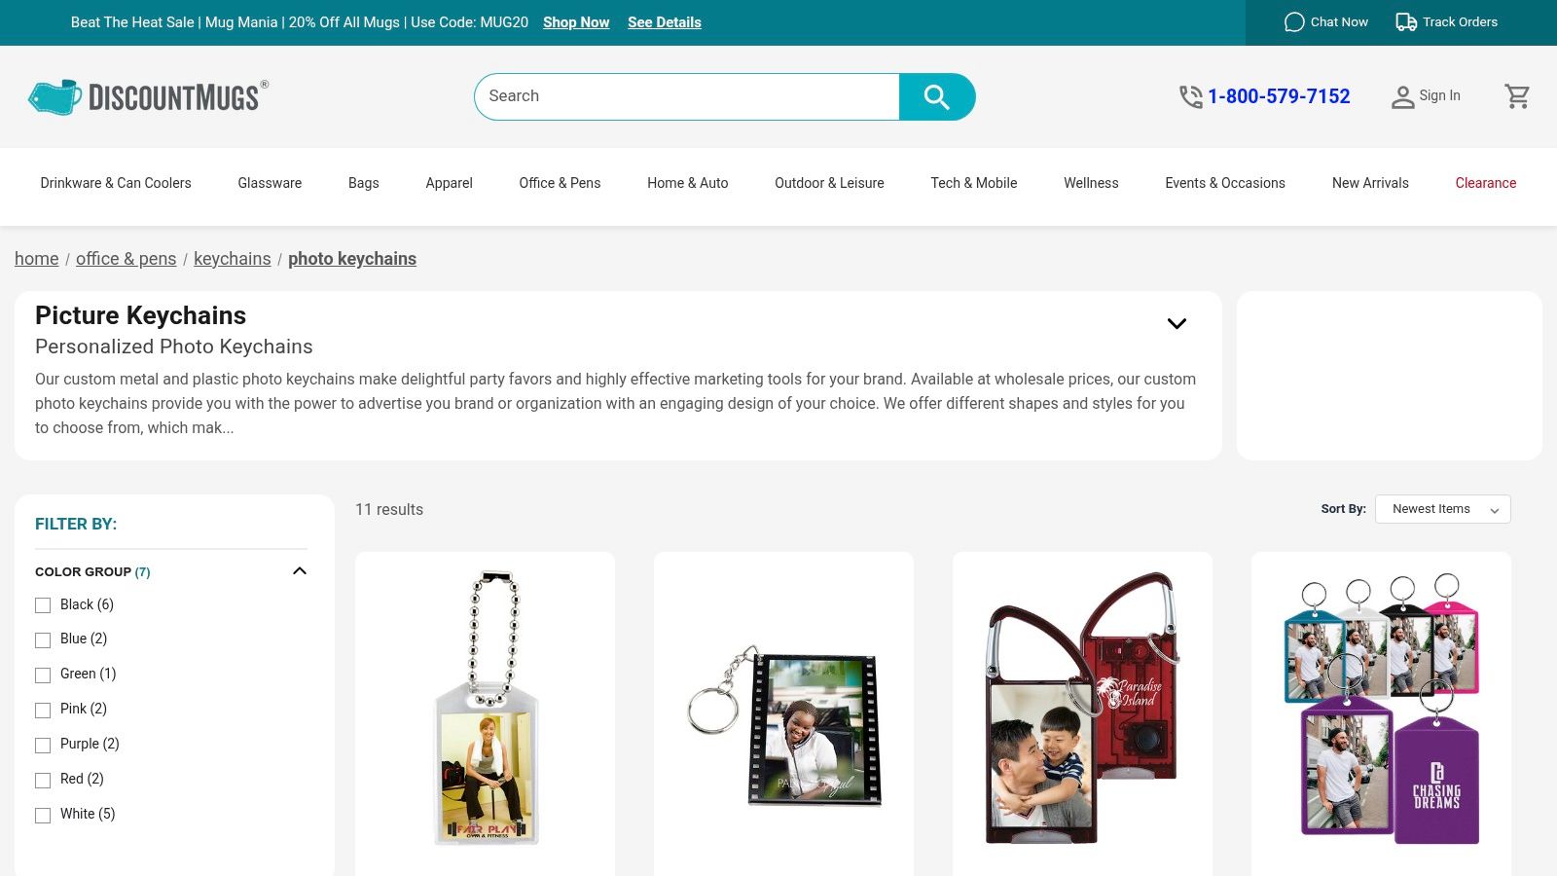Open the film strip photo keychain thumbnail
This screenshot has height=876, width=1557.
pyautogui.click(x=783, y=725)
